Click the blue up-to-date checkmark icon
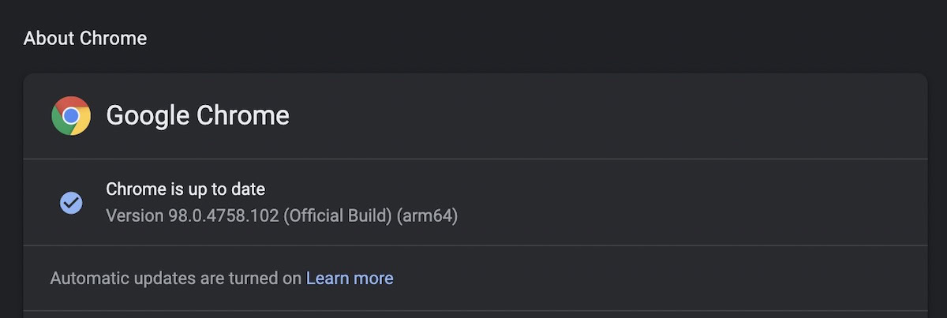Viewport: 947px width, 318px height. point(71,203)
